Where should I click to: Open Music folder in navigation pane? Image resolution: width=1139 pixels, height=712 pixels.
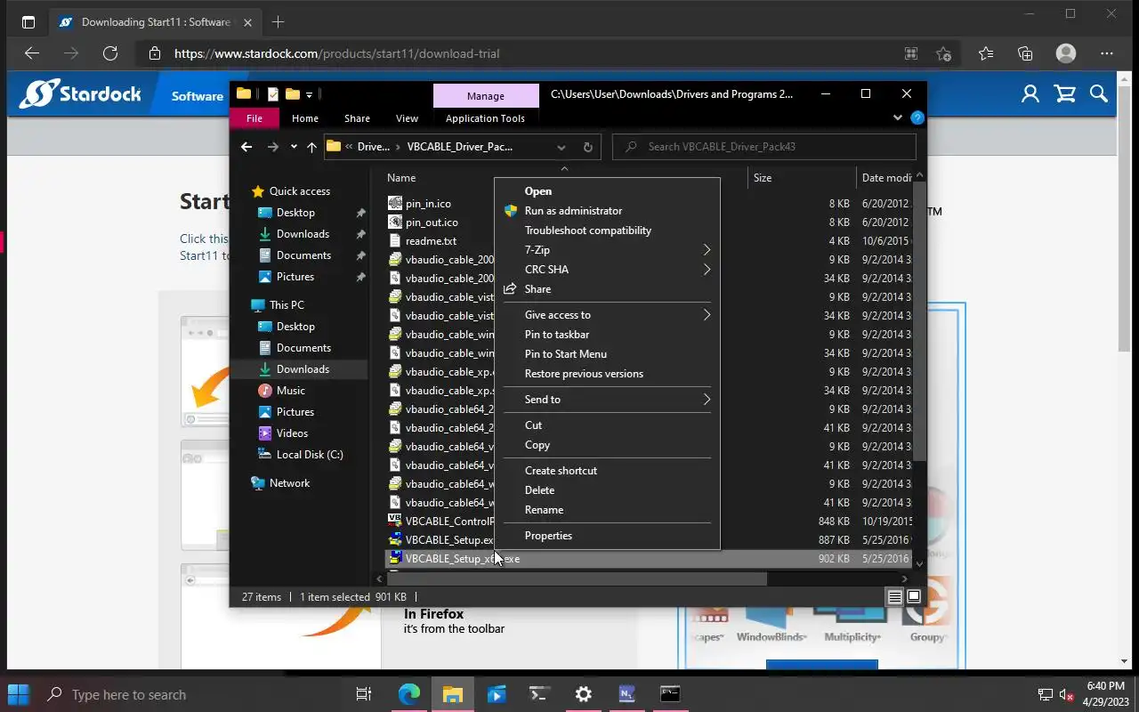290,391
